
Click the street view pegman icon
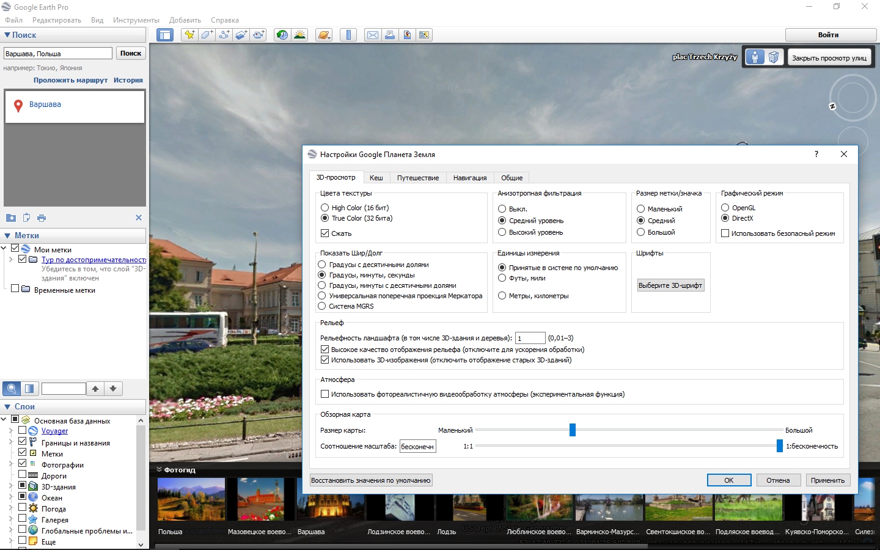click(755, 57)
